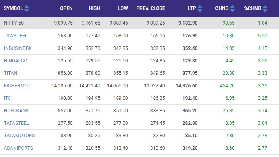This screenshot has height=157, width=279.
Task: Open HDFCBANK stock link
Action: click(16, 110)
